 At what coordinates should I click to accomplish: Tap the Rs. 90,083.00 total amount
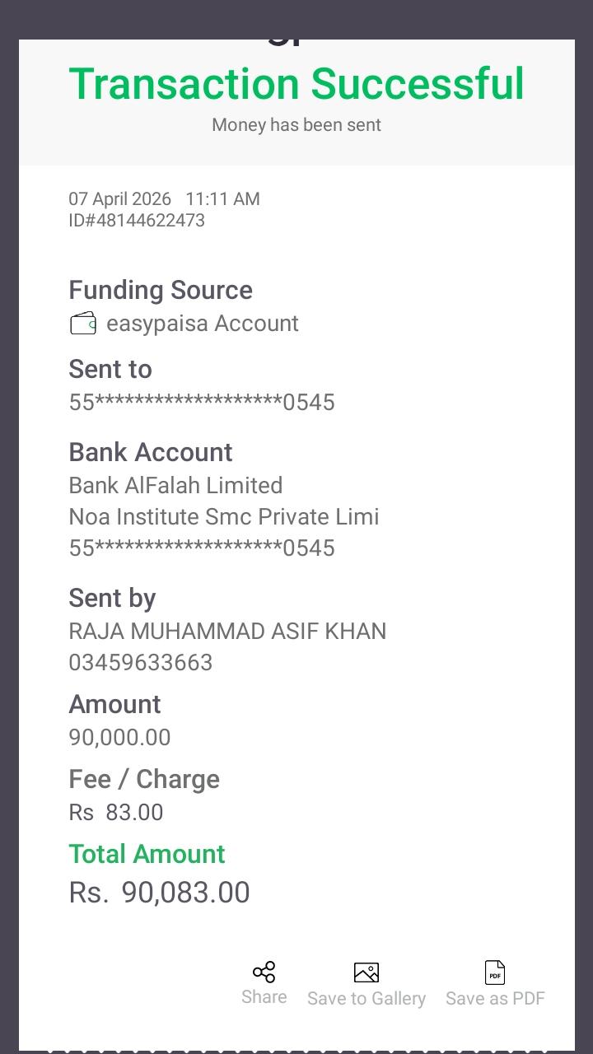[159, 893]
